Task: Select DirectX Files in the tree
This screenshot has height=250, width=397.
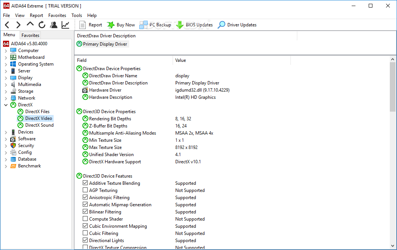Action: tap(37, 112)
